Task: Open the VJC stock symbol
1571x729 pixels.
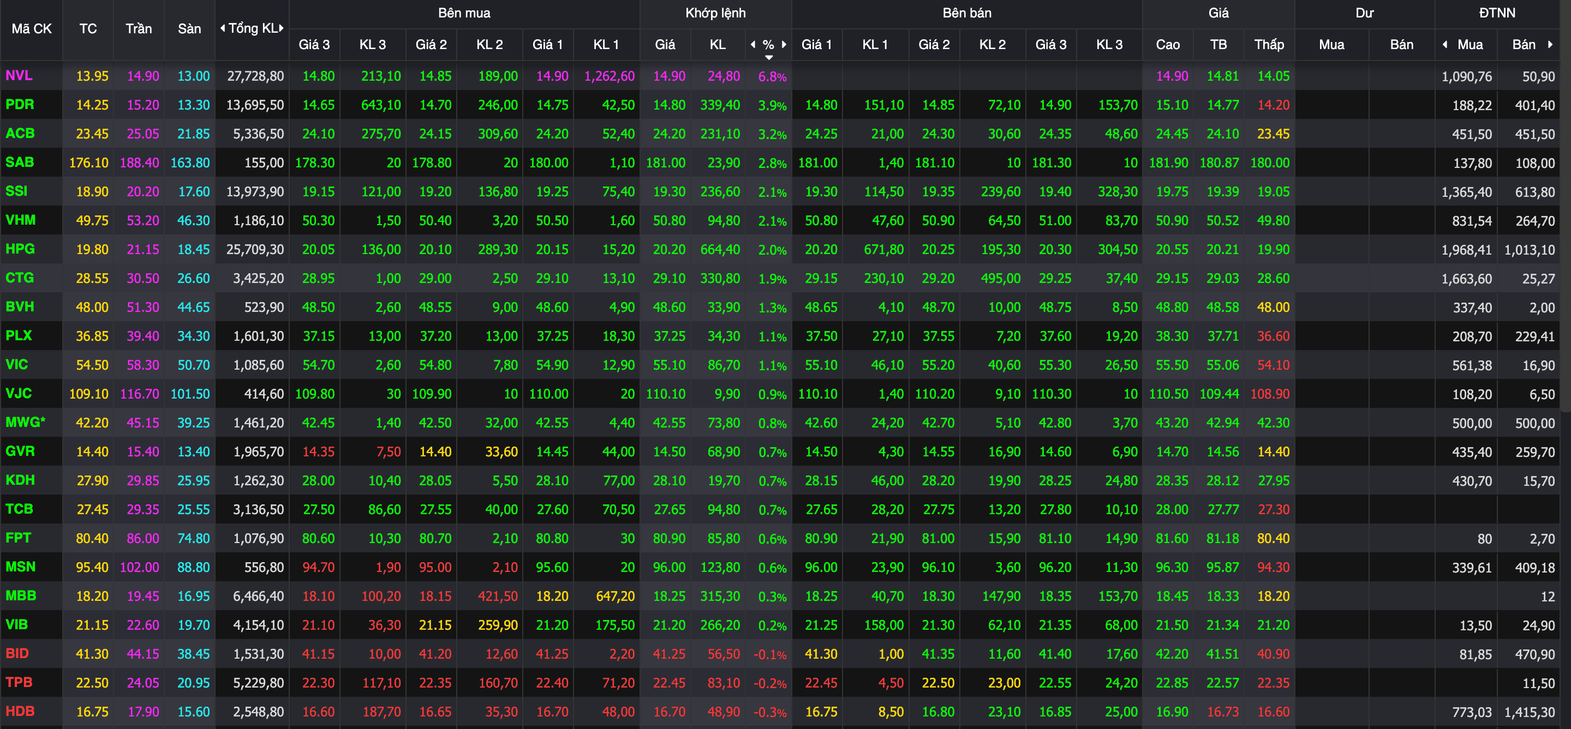Action: tap(19, 393)
